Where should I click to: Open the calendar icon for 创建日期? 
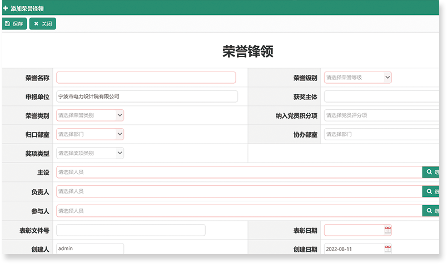coord(388,249)
